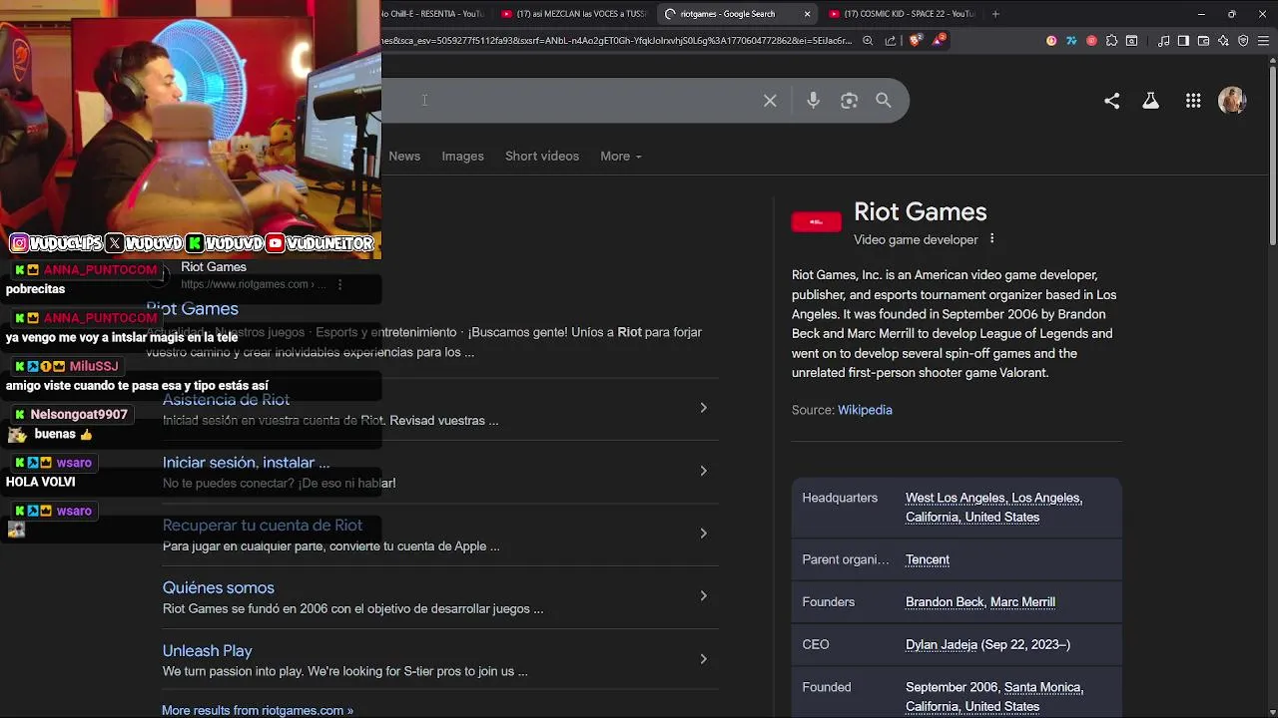This screenshot has height=718, width=1278.
Task: Open the music note playlist icon
Action: click(x=1163, y=41)
